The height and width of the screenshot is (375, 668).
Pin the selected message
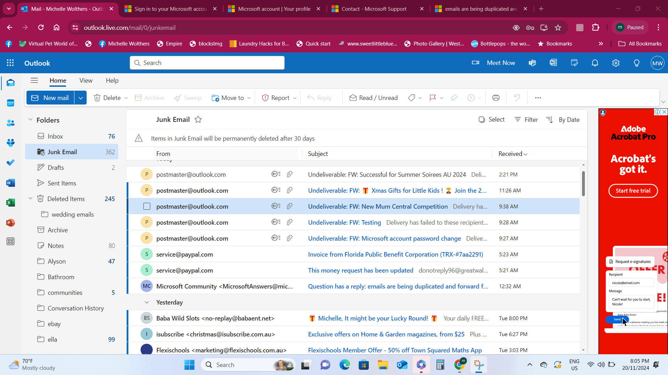pyautogui.click(x=454, y=98)
